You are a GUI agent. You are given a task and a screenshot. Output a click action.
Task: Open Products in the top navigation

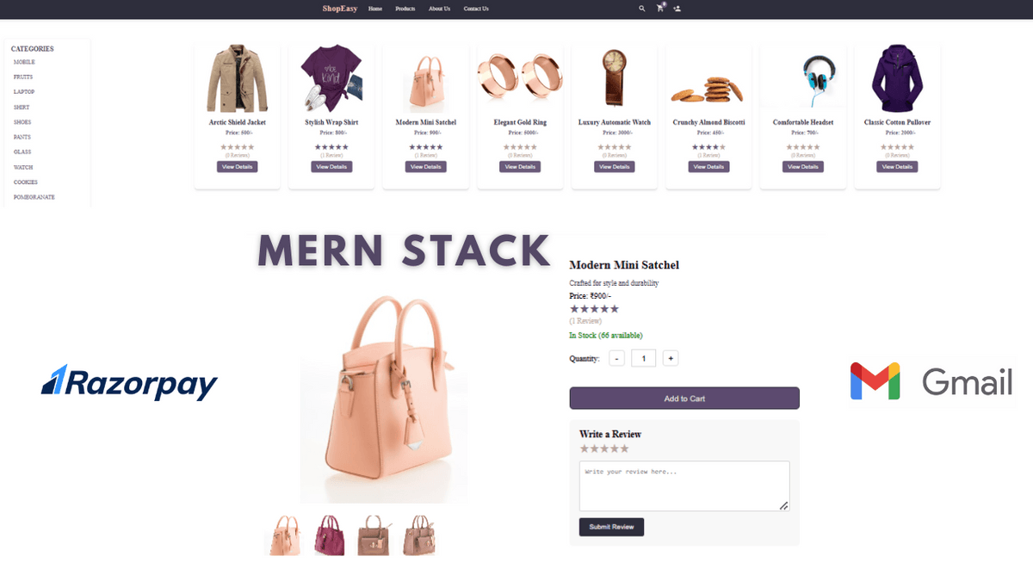tap(405, 9)
